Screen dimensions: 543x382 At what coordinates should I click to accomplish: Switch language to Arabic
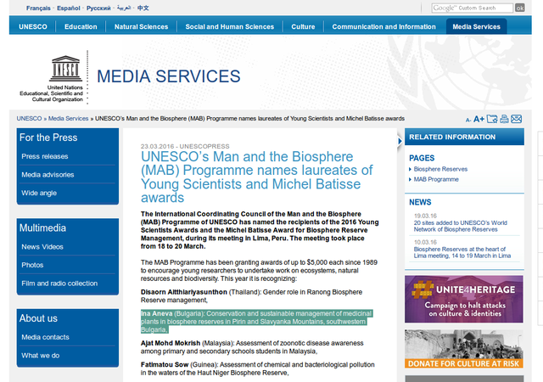tap(124, 8)
